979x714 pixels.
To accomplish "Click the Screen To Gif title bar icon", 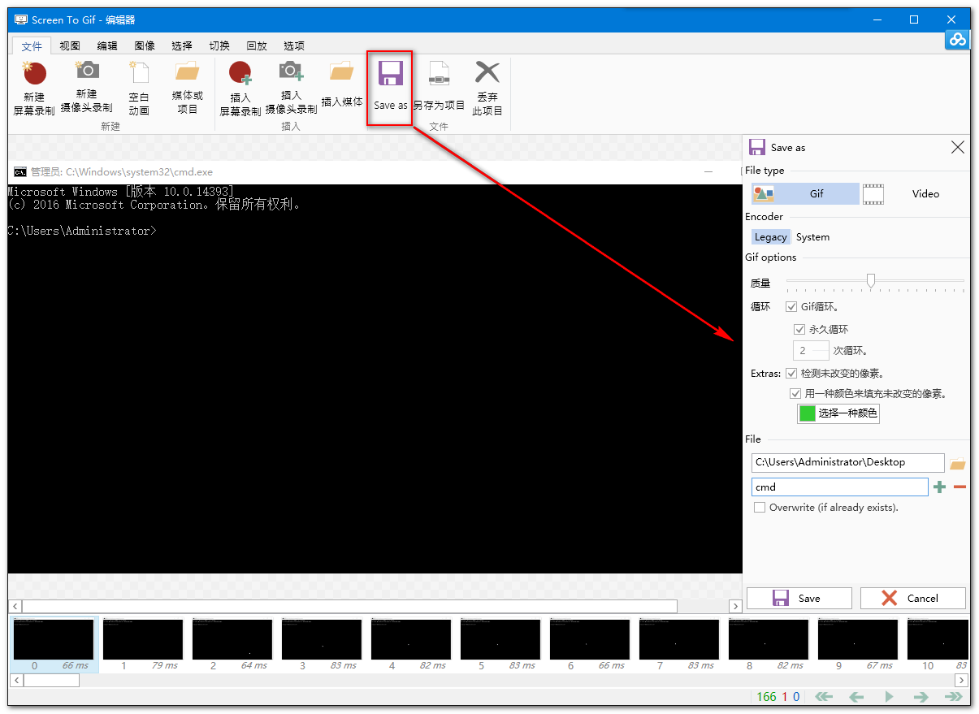I will coord(21,19).
